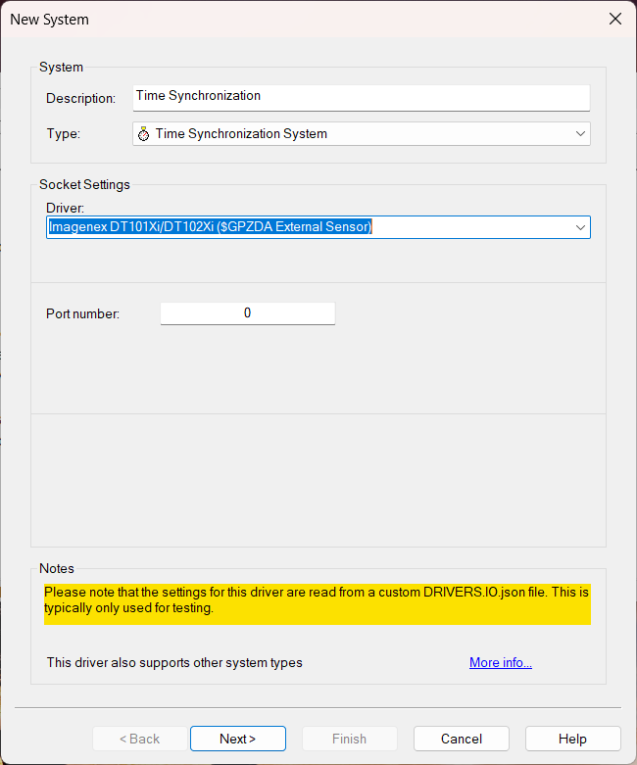
Task: Expand the Driver dropdown arrow
Action: click(x=580, y=227)
